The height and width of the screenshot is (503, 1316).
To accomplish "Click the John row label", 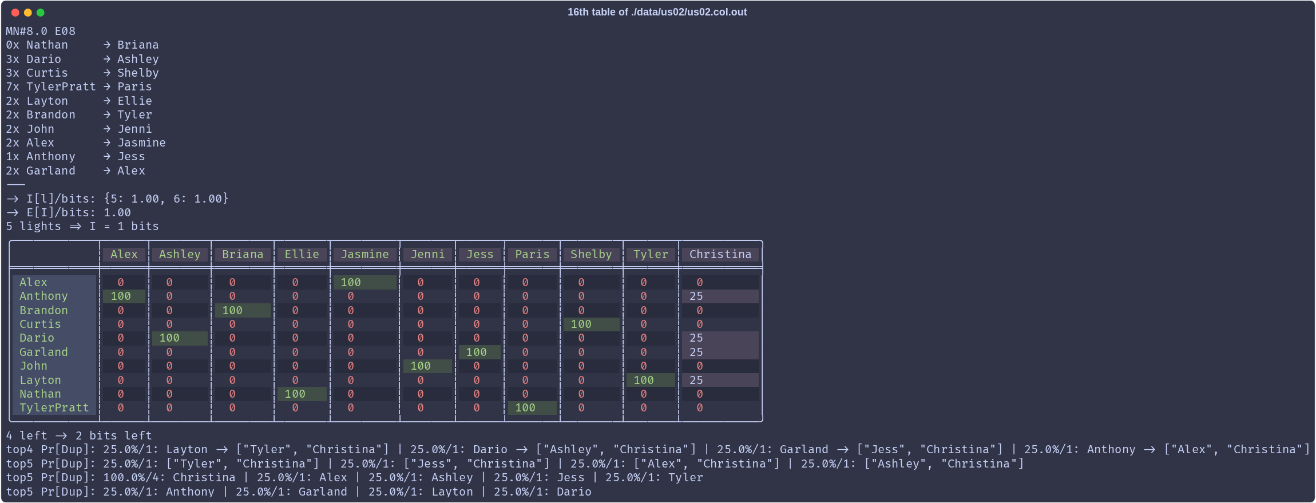I will point(54,366).
